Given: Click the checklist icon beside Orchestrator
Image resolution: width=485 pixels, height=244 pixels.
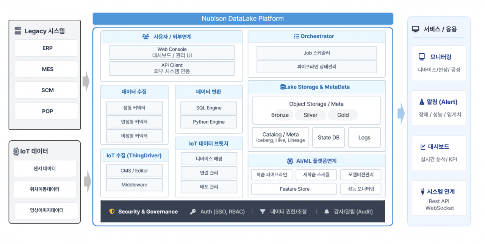Looking at the screenshot, I should 296,36.
